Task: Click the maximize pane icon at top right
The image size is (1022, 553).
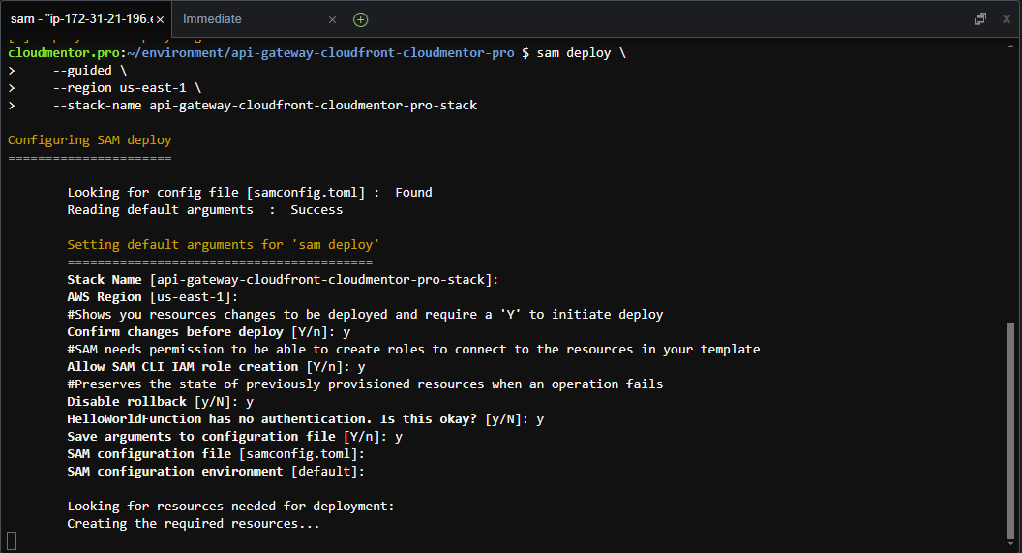Action: pos(980,19)
